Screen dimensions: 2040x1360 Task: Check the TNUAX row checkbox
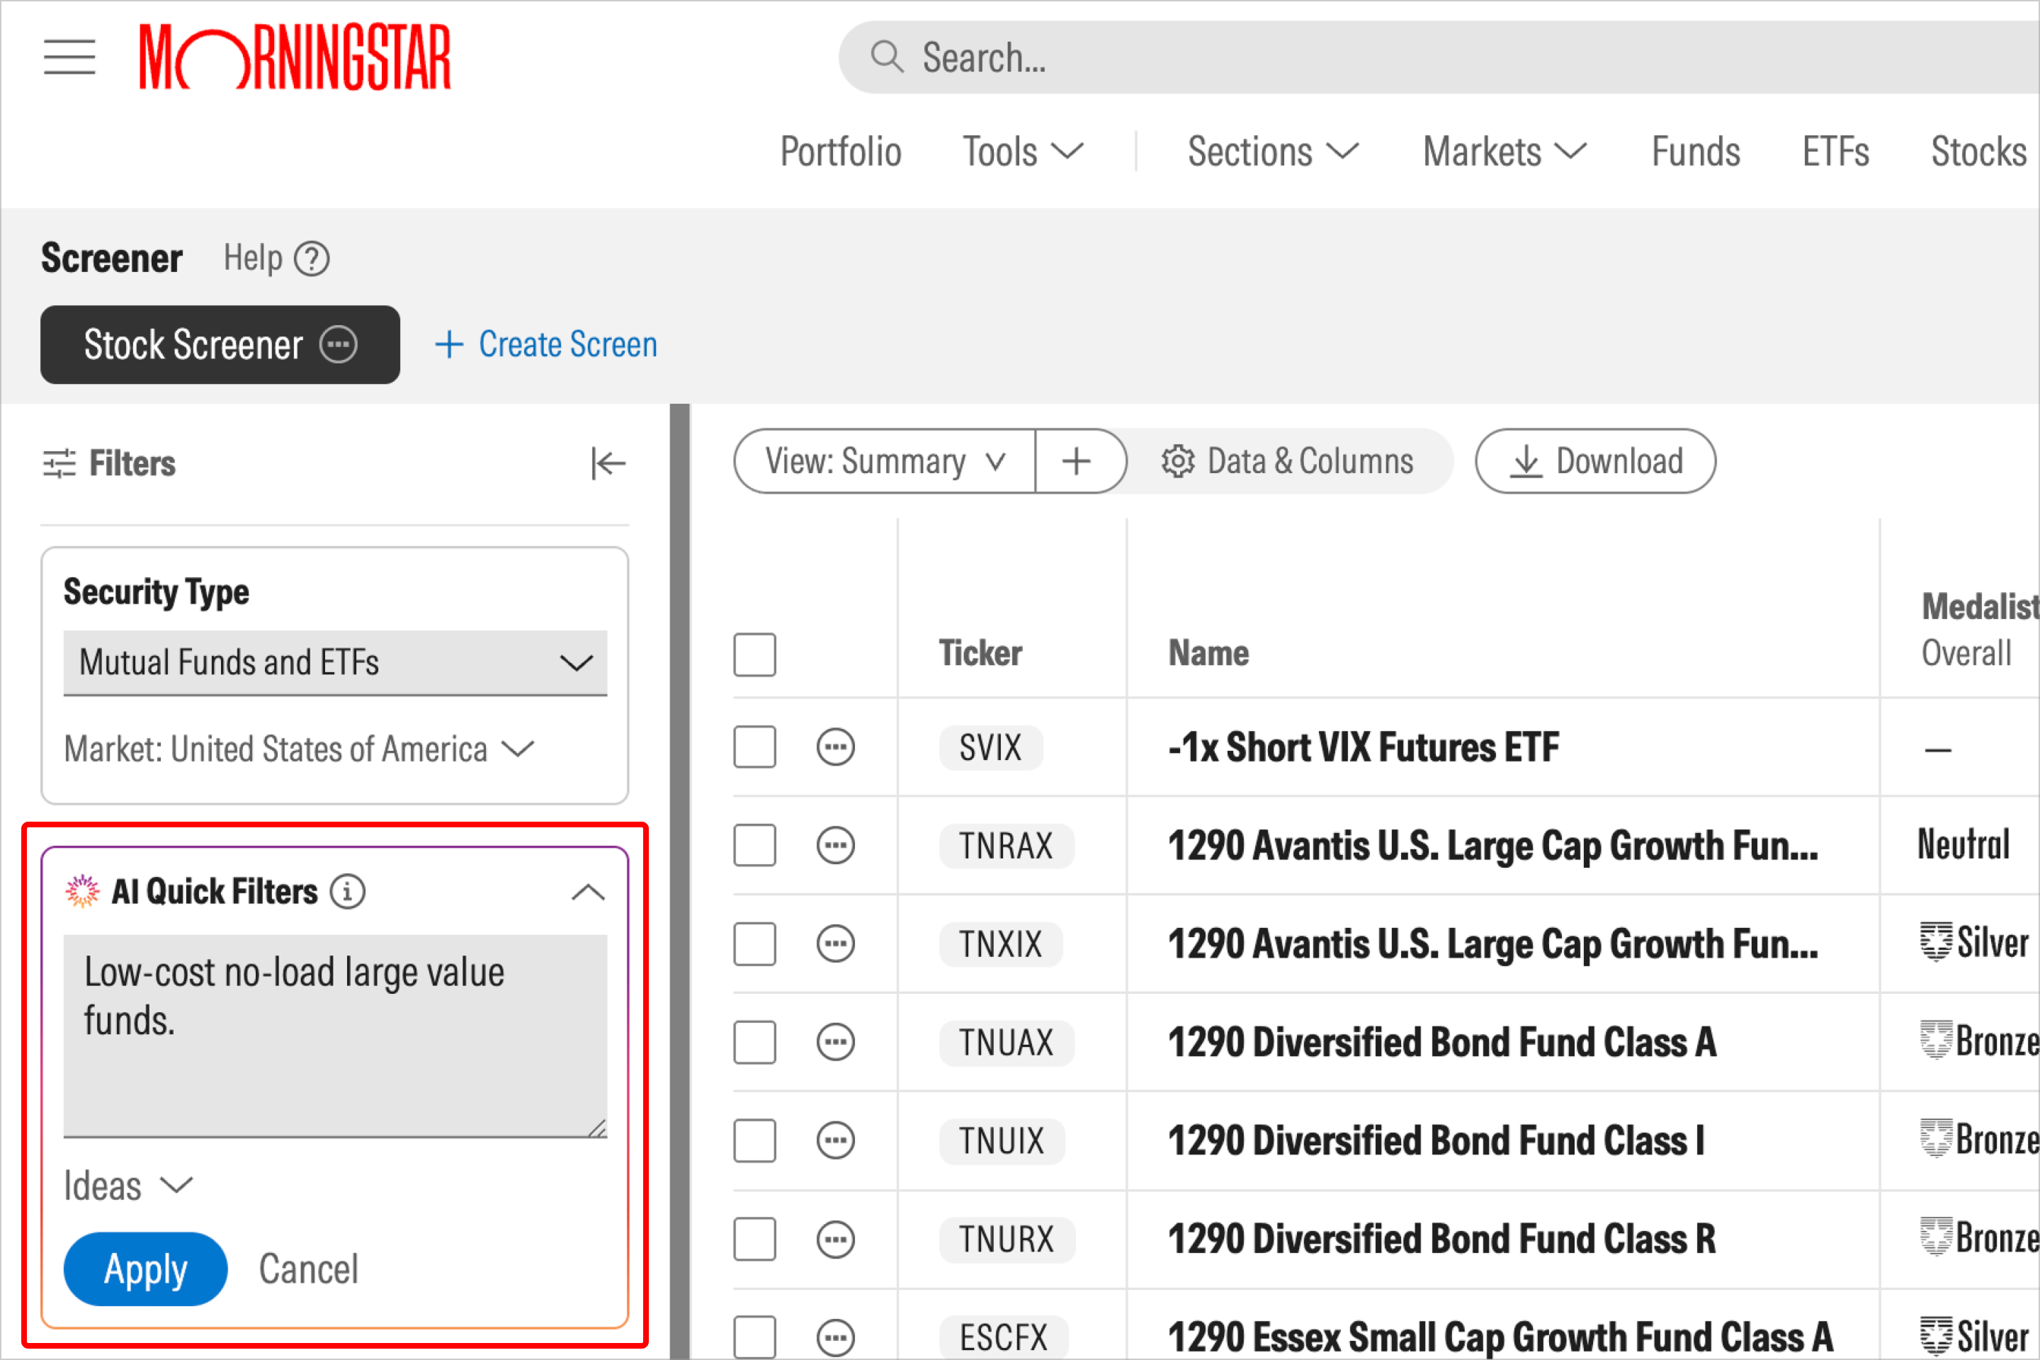[754, 1043]
